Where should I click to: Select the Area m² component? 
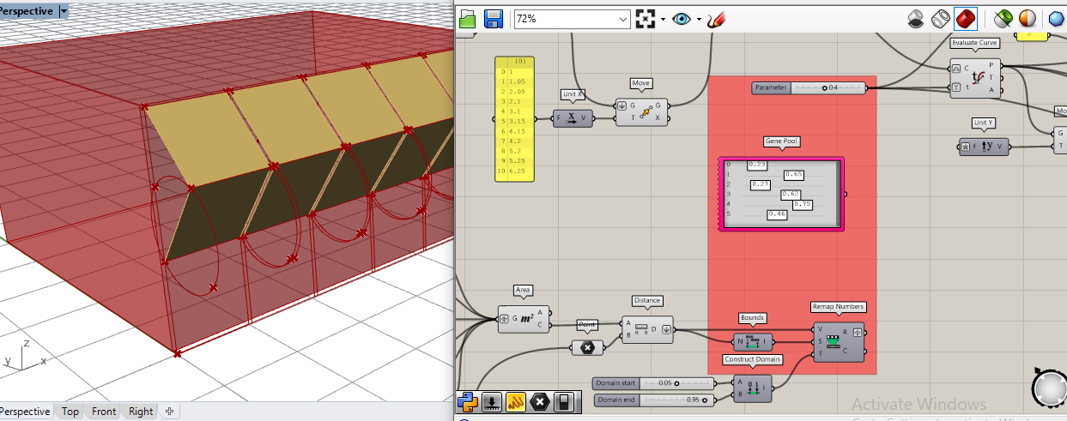tap(523, 319)
